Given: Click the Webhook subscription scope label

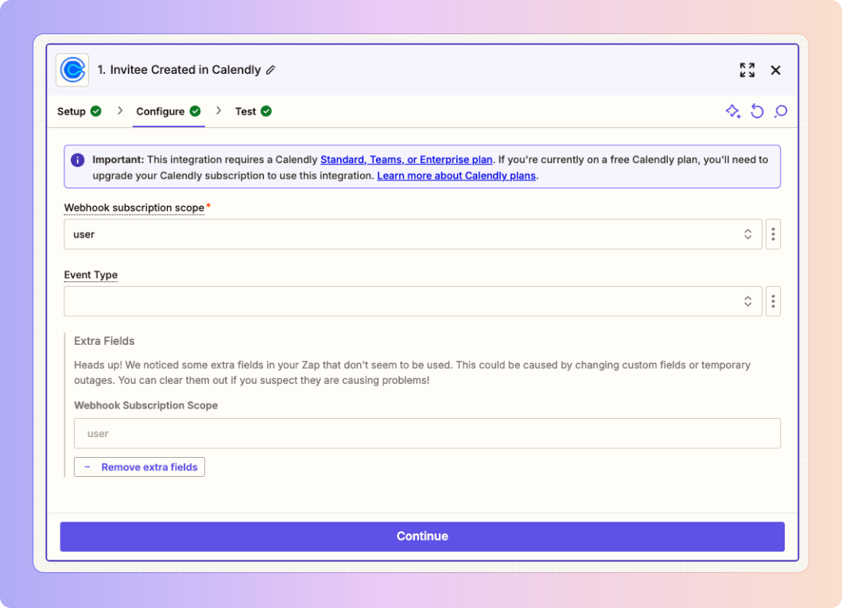Looking at the screenshot, I should (134, 207).
